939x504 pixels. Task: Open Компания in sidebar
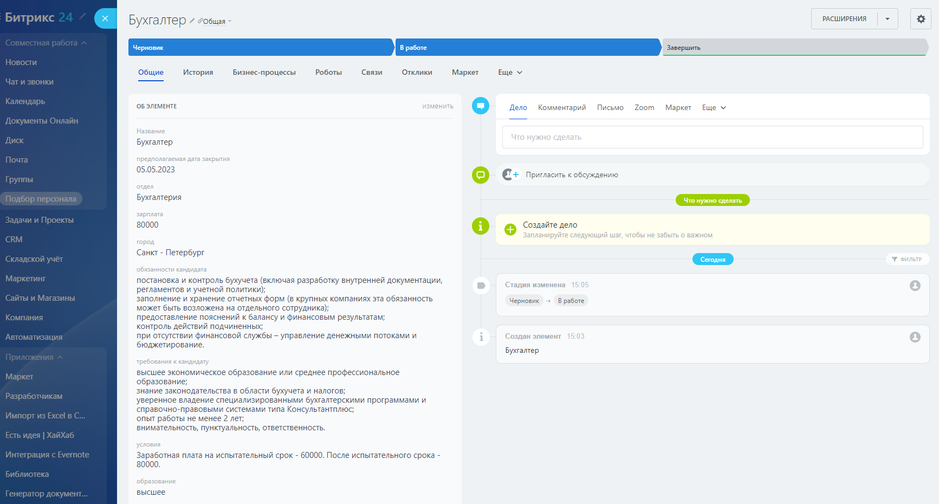coord(24,318)
